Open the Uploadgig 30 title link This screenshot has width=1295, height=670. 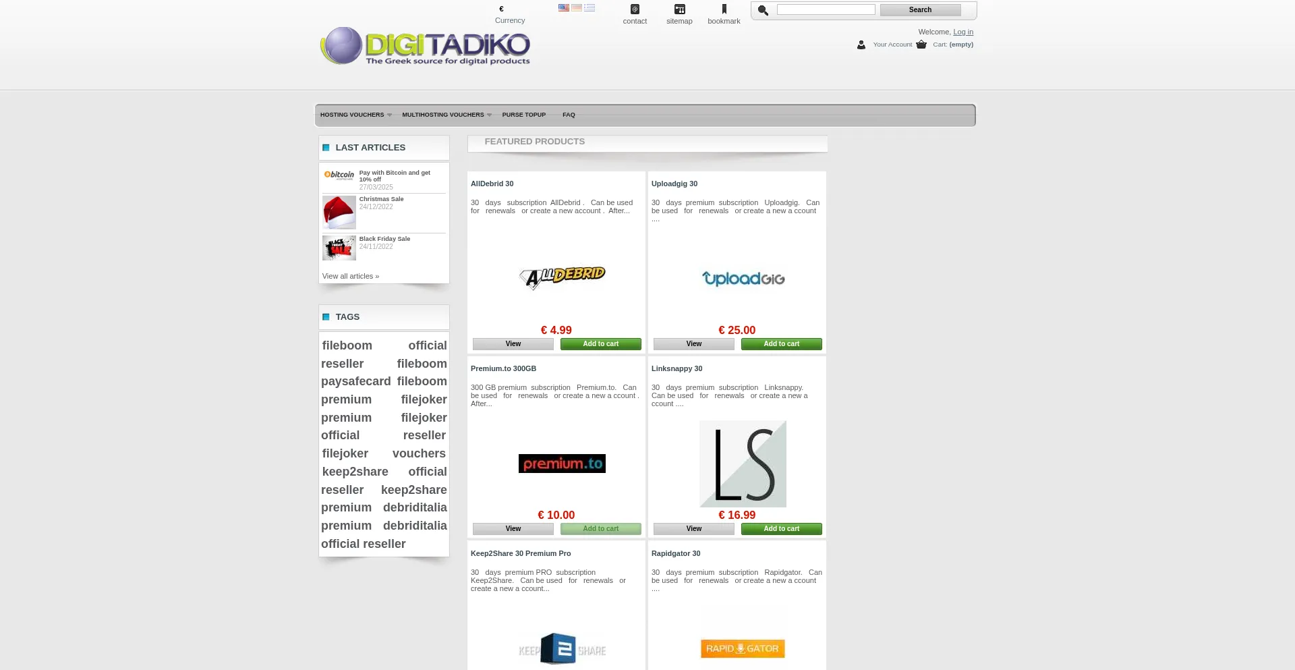pos(674,184)
